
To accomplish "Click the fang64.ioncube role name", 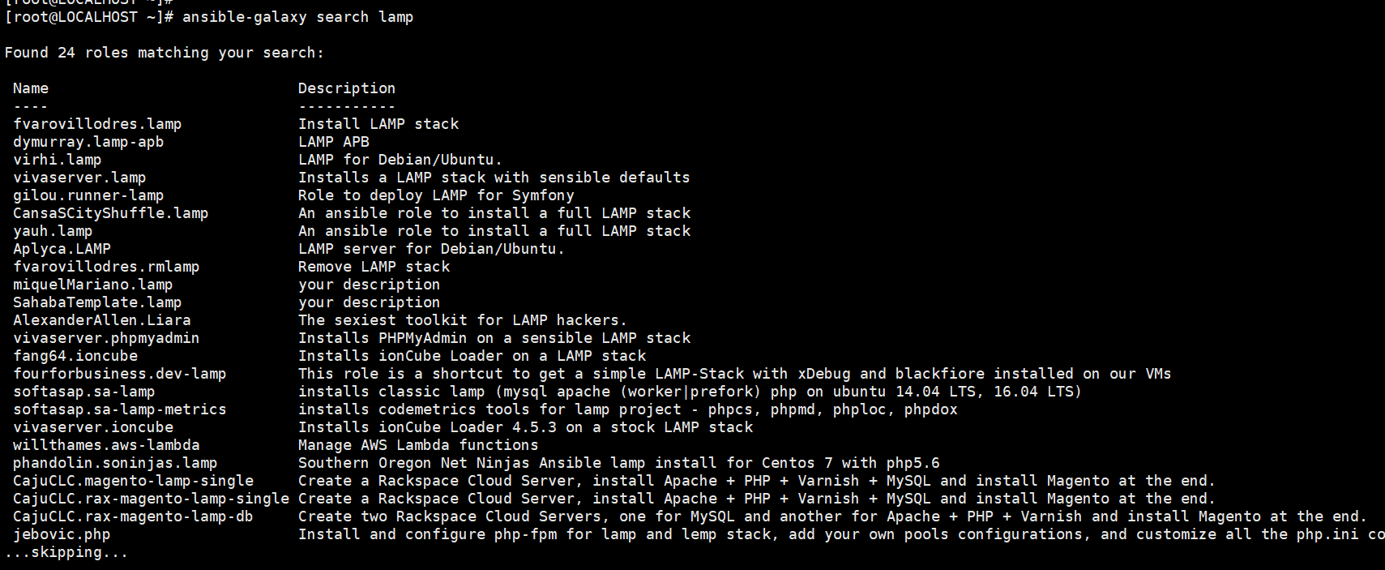I will 75,356.
